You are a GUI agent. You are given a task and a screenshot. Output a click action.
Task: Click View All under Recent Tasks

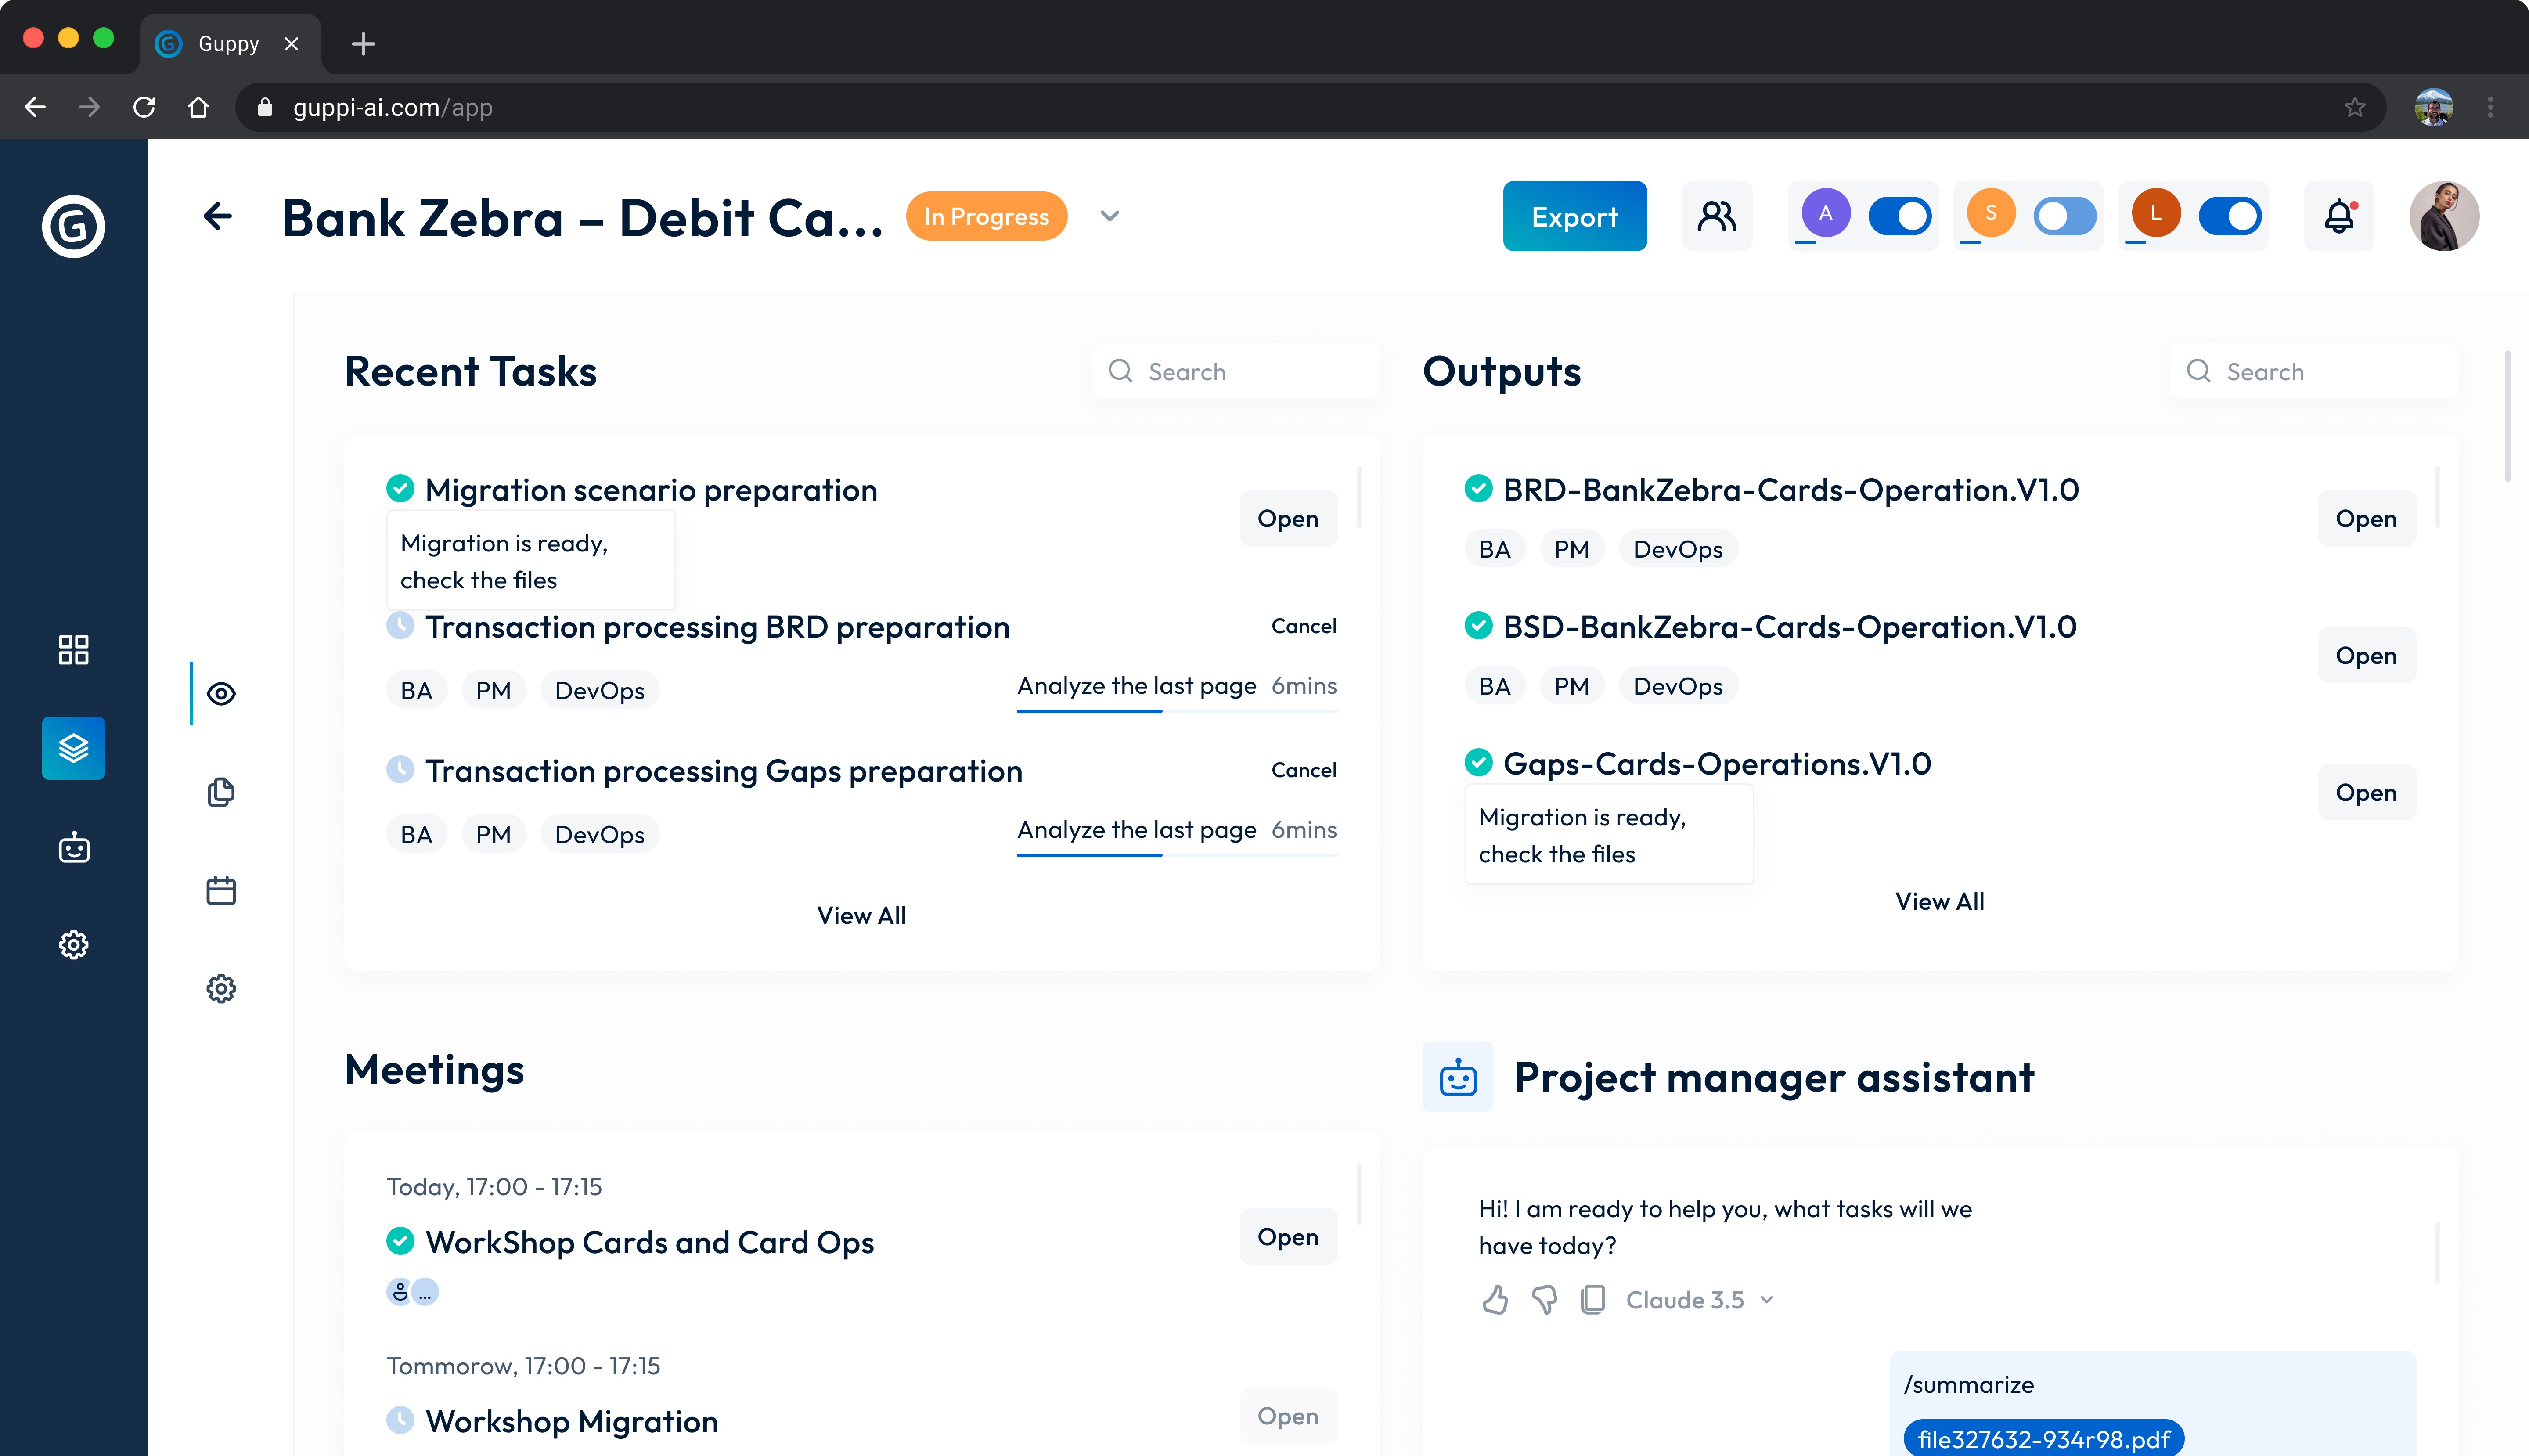point(861,915)
